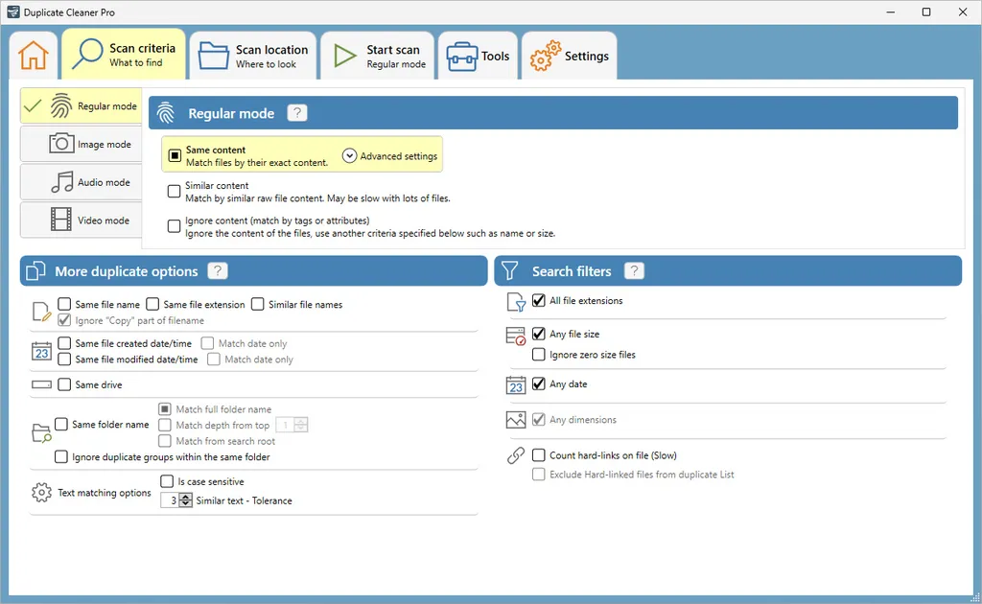Screen dimensions: 982x604
Task: Enable Is case sensitive
Action: [x=167, y=480]
